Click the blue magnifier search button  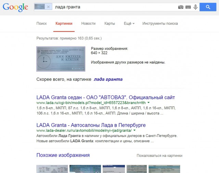(208, 7)
